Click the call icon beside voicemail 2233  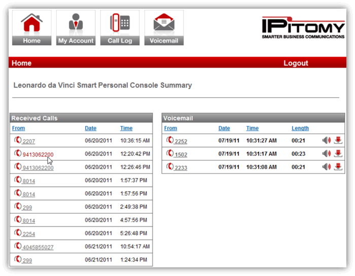click(x=170, y=166)
